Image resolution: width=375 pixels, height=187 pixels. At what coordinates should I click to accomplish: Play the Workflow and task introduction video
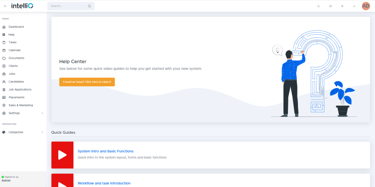pos(62,181)
